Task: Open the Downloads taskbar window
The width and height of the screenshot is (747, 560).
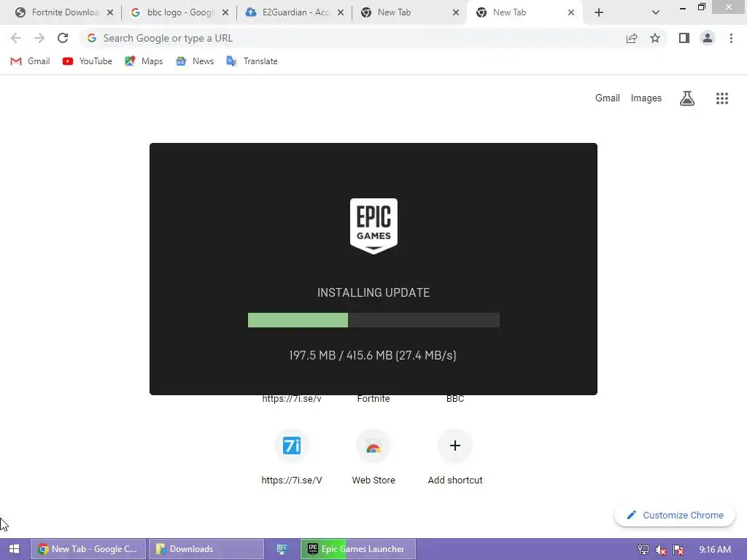Action: tap(206, 549)
